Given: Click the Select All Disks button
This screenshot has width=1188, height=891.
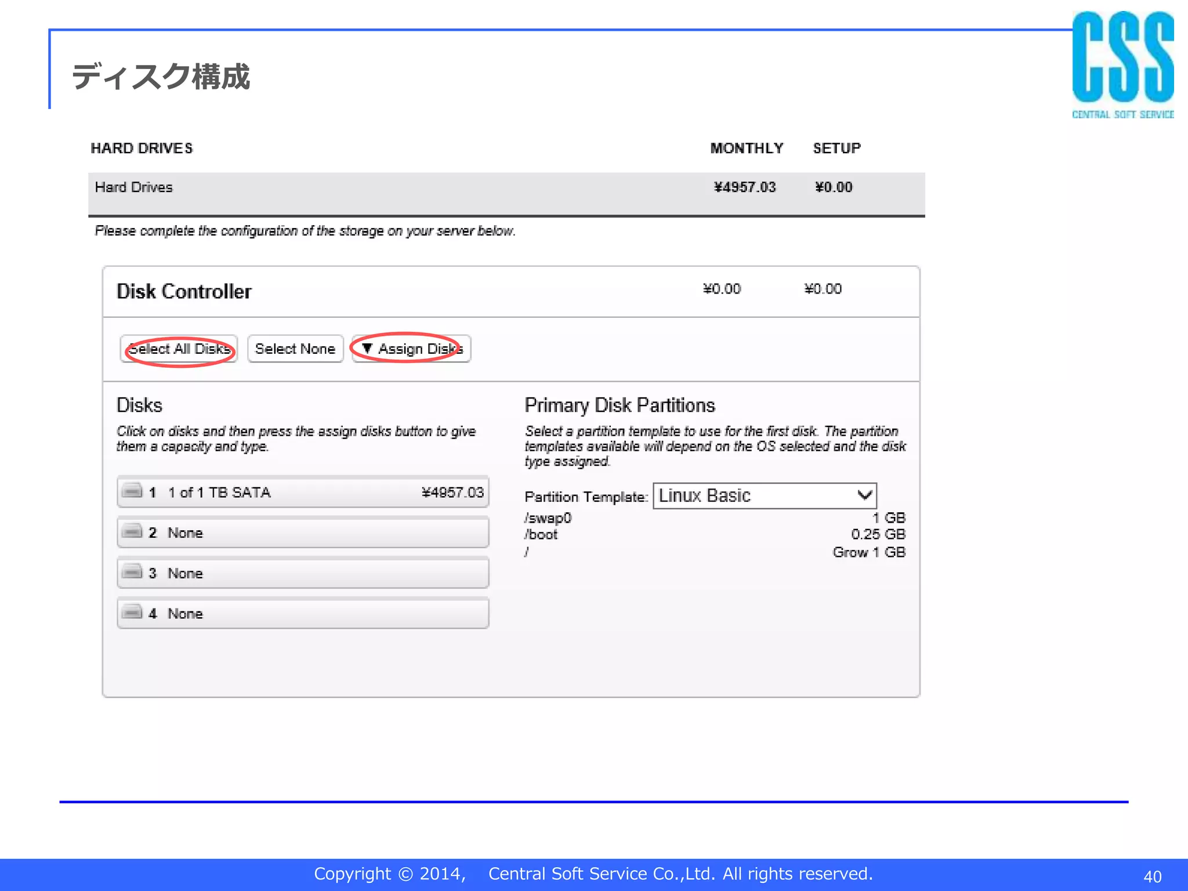Looking at the screenshot, I should [179, 349].
